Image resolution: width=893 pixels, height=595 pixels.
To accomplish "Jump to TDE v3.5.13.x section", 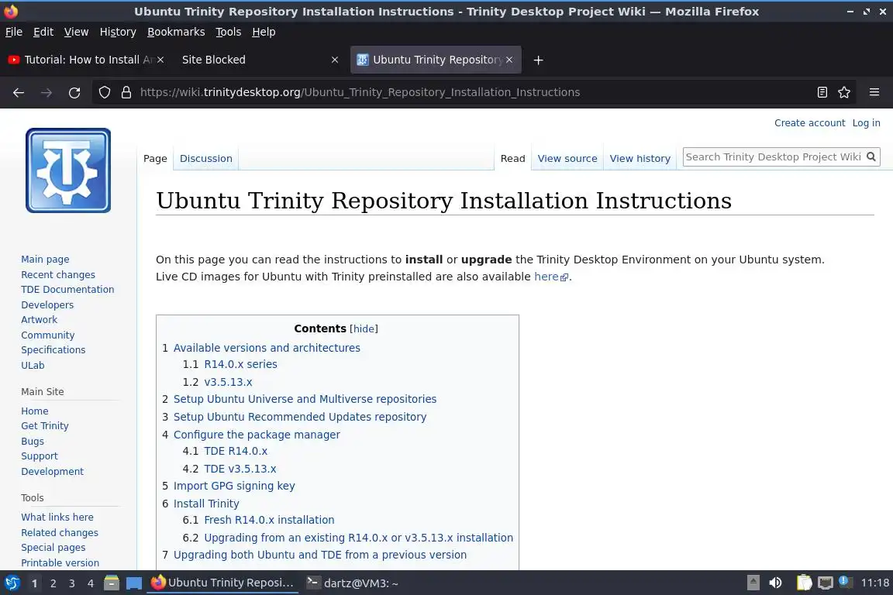I will pos(240,469).
